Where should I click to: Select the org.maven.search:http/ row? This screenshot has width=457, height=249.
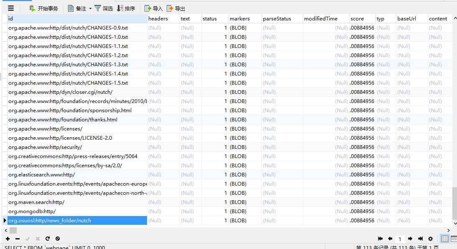tap(77, 202)
